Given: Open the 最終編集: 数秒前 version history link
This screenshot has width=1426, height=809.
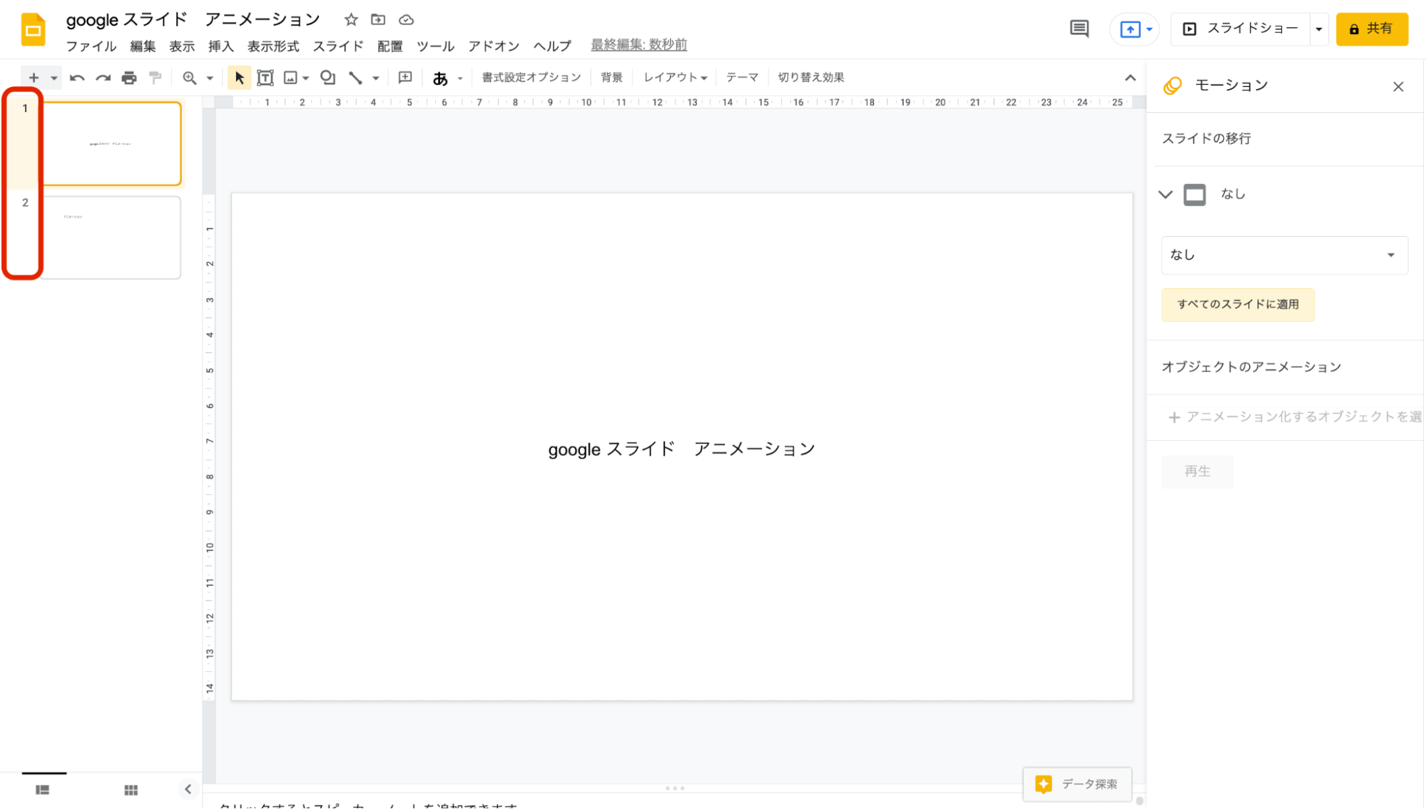Looking at the screenshot, I should point(638,45).
